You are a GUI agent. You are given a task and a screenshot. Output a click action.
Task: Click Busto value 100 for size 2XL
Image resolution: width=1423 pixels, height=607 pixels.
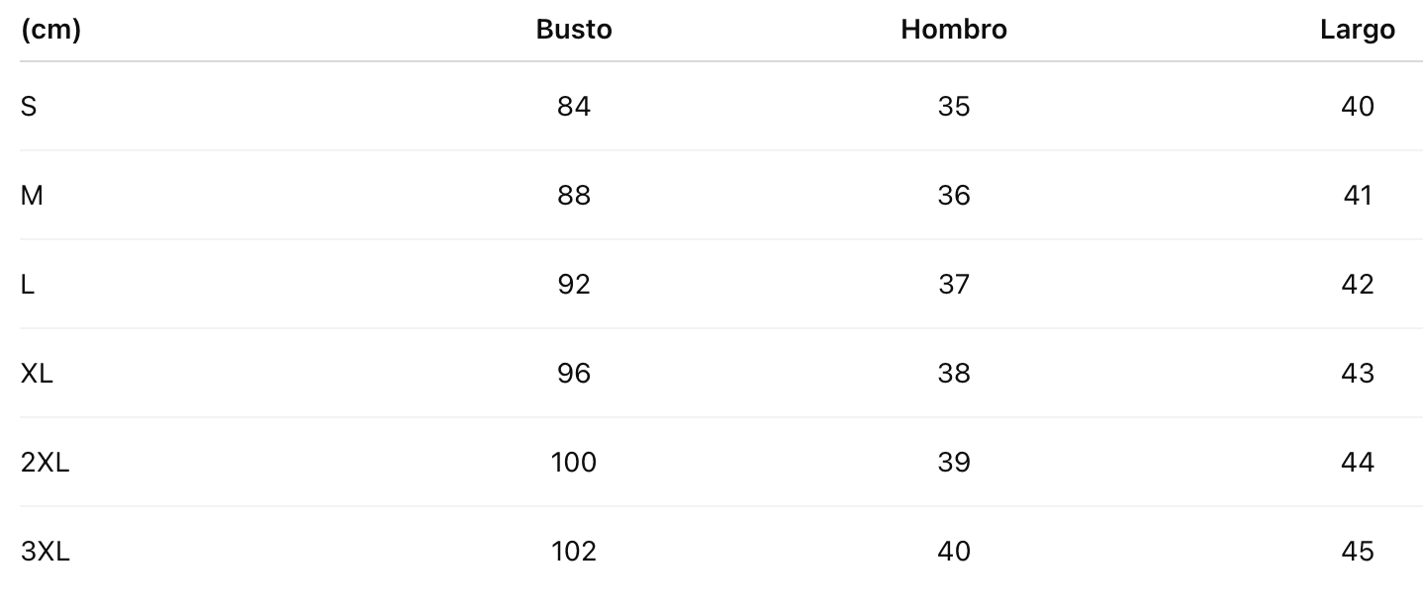click(574, 462)
